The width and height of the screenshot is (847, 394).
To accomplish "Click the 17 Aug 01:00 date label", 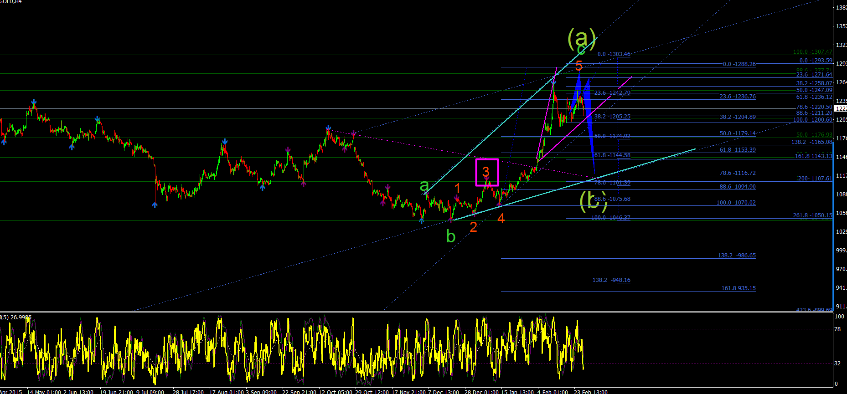I will [x=226, y=392].
